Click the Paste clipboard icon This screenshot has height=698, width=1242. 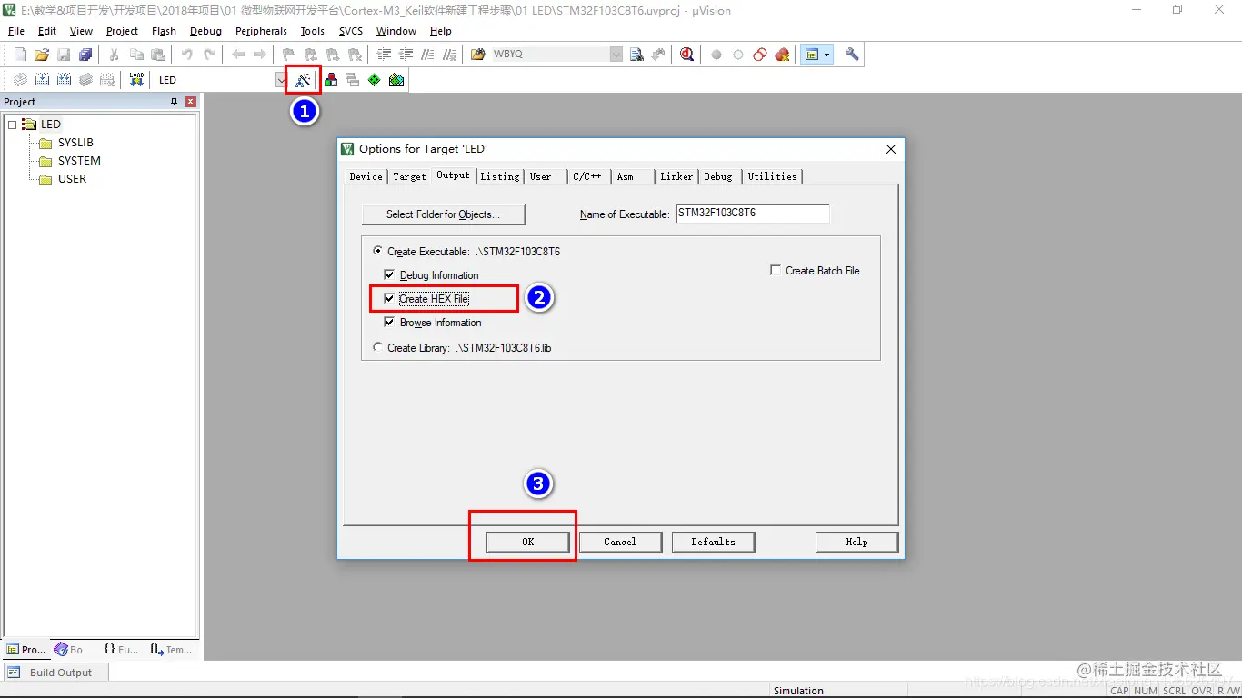coord(157,55)
